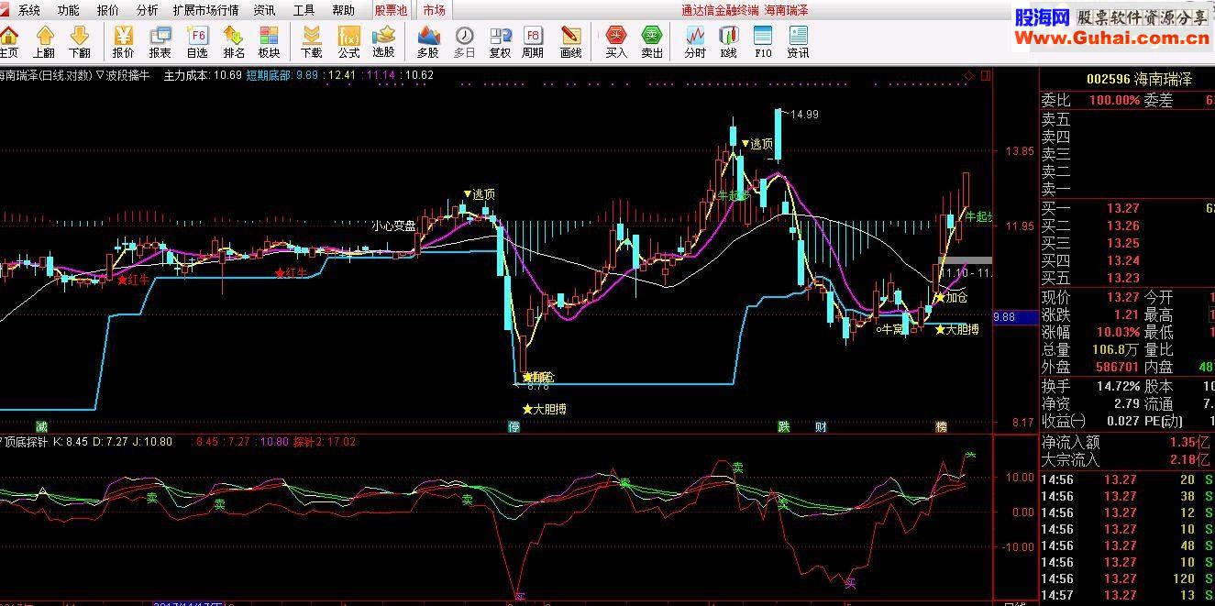Click the 下载 download icon
This screenshot has width=1215, height=606.
click(x=312, y=42)
